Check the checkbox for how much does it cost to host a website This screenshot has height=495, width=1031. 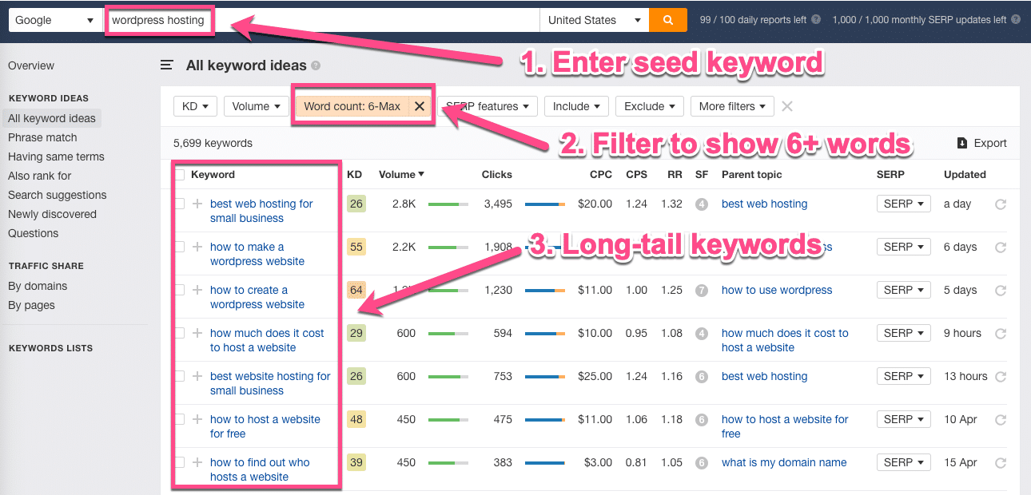pyautogui.click(x=181, y=333)
